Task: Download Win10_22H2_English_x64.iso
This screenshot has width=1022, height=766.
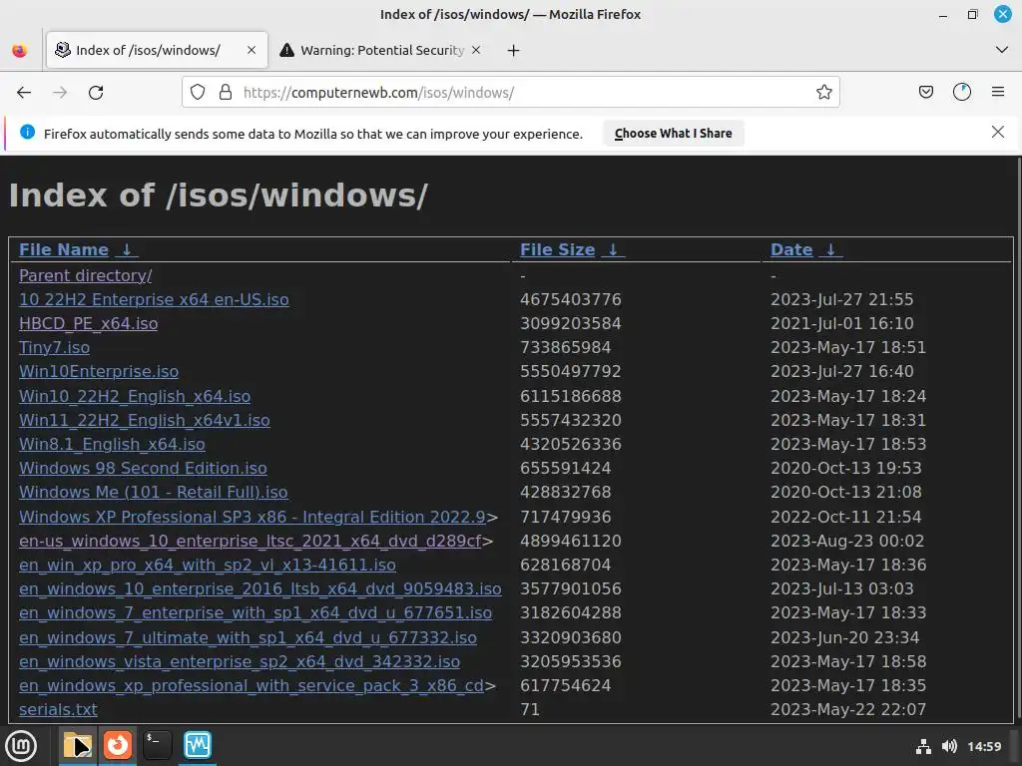Action: pos(135,396)
